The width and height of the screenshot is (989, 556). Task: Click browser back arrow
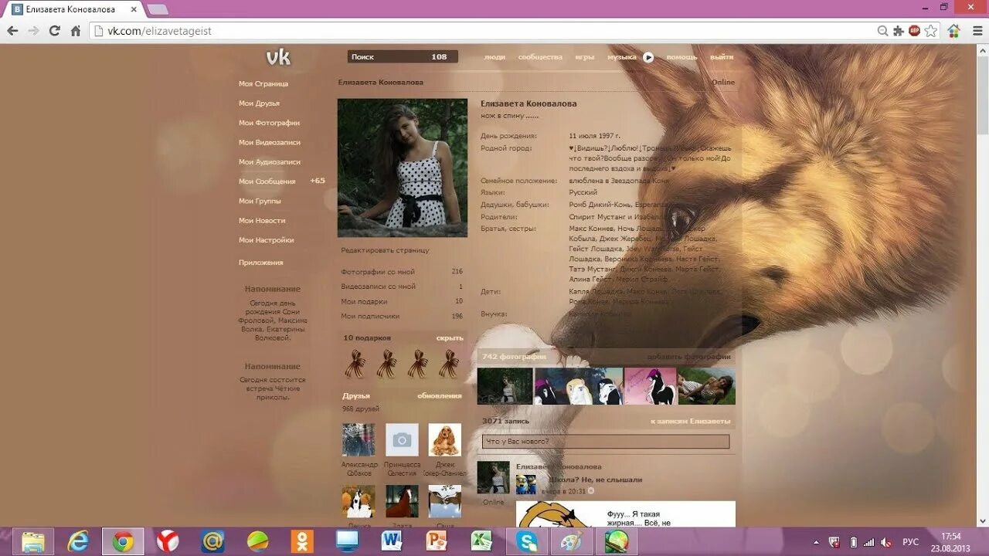[x=12, y=31]
